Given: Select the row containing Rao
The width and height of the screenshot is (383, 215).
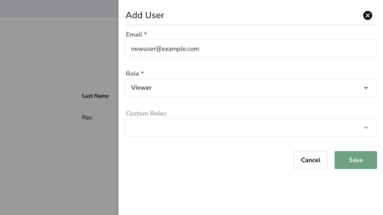Looking at the screenshot, I should [x=87, y=118].
